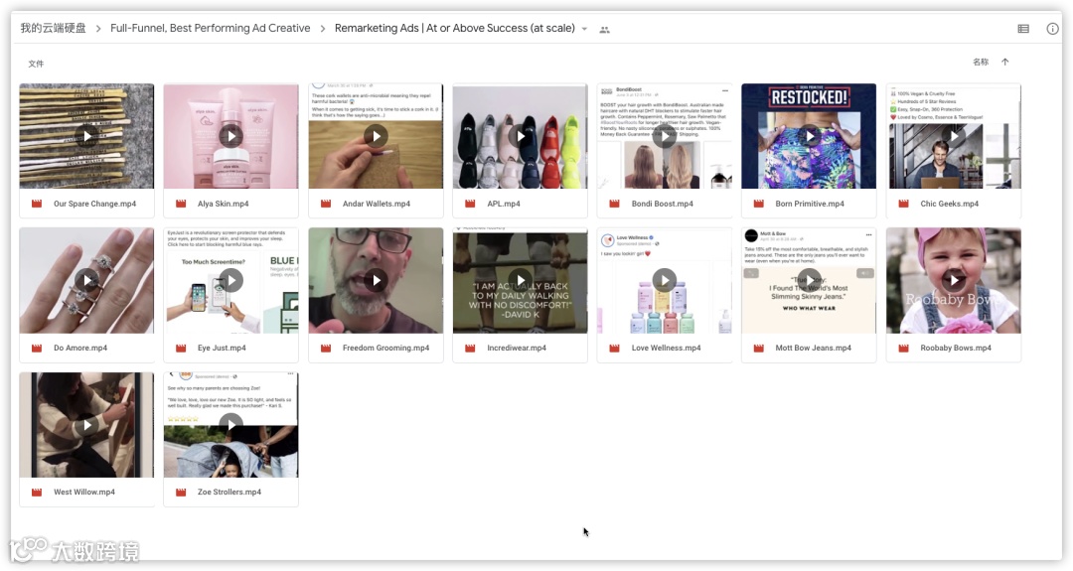Select the Mott Bow Jeans.mp4 filename
Screen dimensions: 1073x571
(813, 349)
